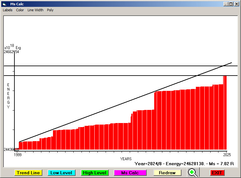Click the Redraw button

pyautogui.click(x=167, y=173)
